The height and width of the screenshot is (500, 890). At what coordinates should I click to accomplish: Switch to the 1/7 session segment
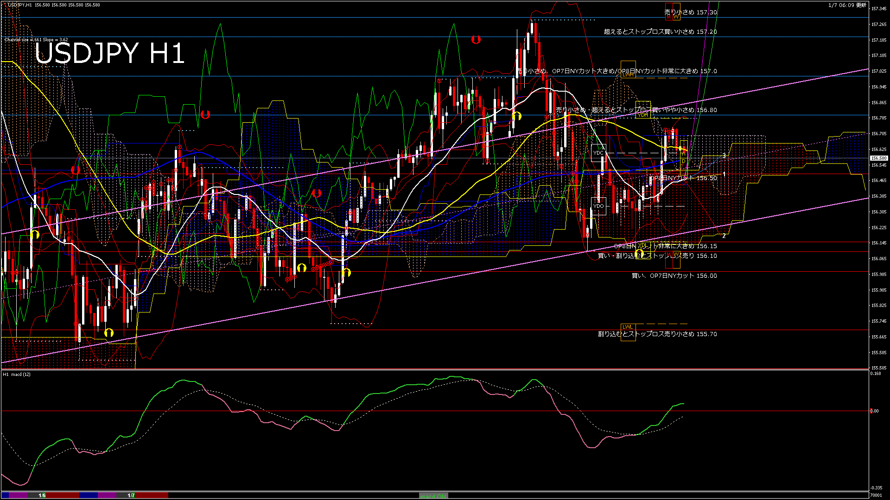131,494
